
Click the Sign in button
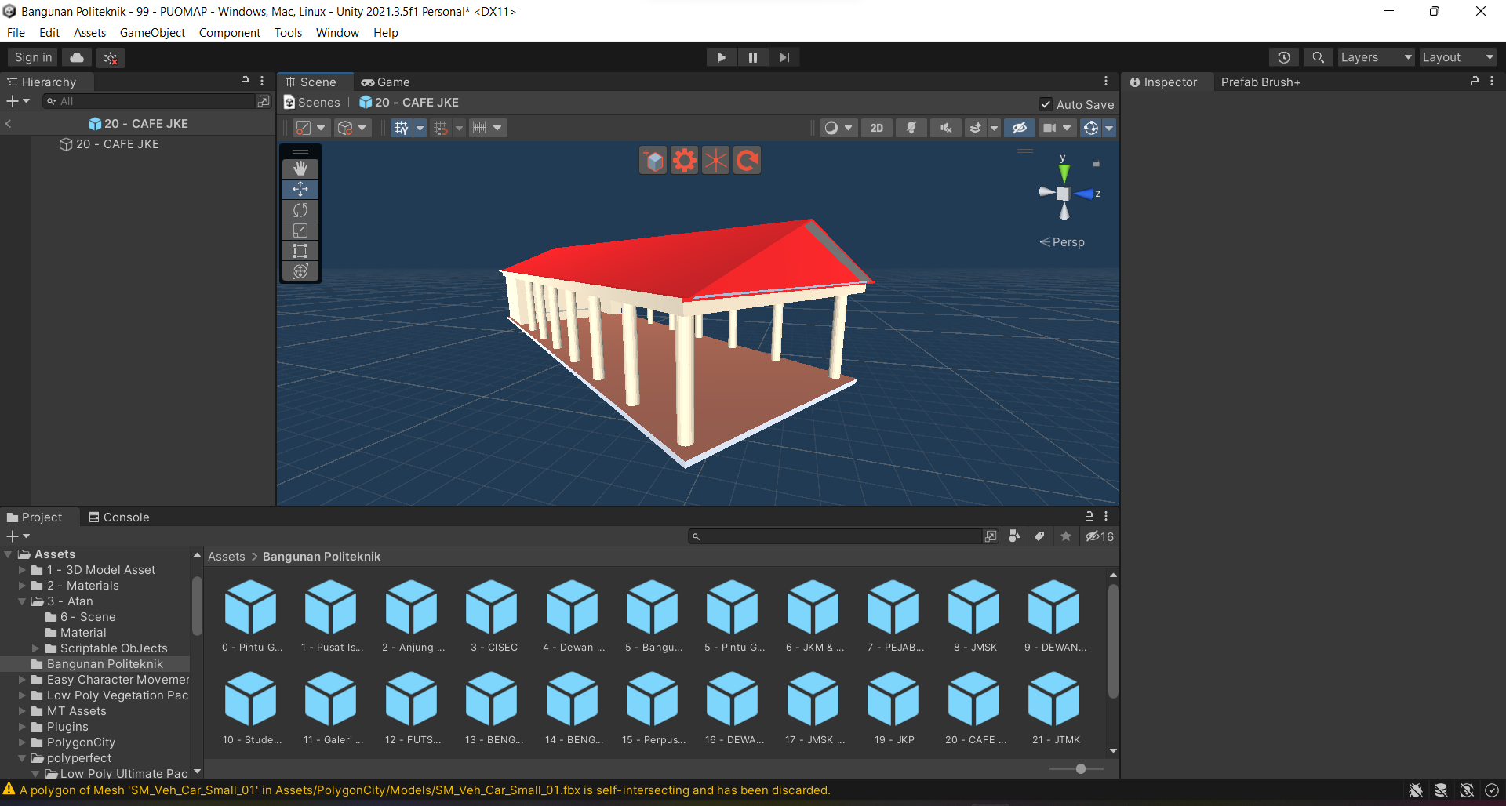click(x=33, y=57)
